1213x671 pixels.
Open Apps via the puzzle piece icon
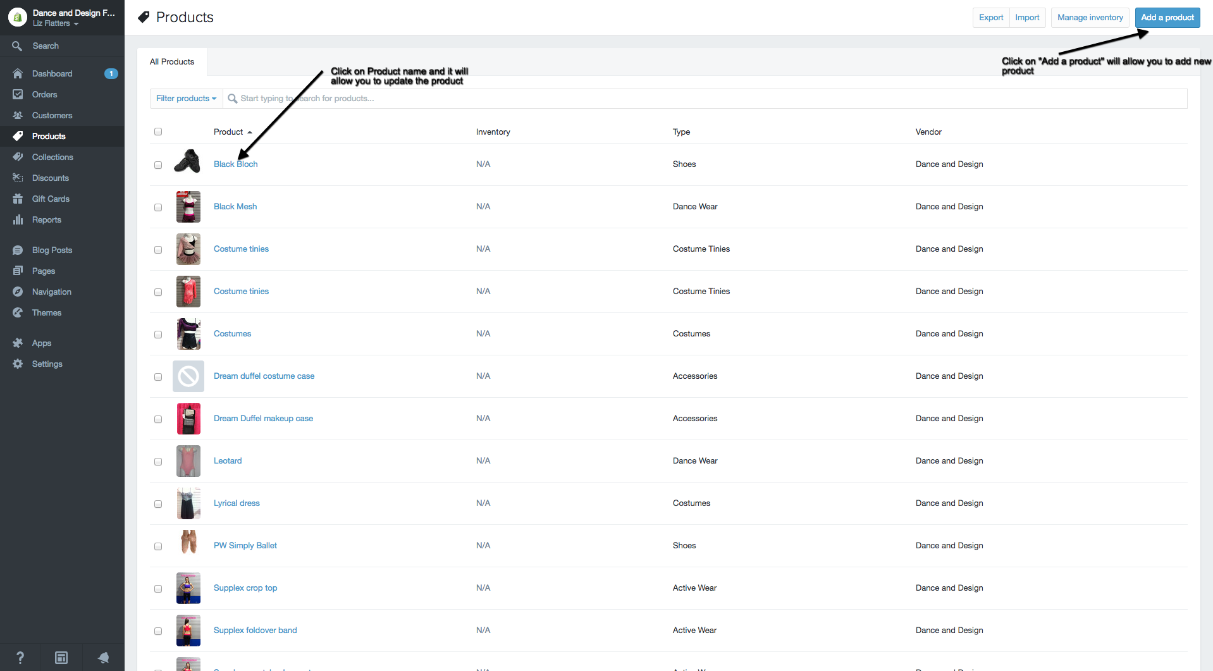[18, 343]
